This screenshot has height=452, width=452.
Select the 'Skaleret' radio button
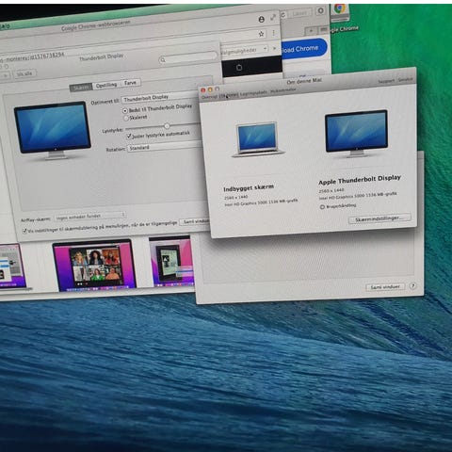click(126, 119)
